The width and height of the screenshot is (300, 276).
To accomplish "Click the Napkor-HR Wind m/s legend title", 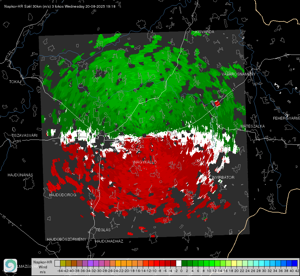I will [43, 267].
